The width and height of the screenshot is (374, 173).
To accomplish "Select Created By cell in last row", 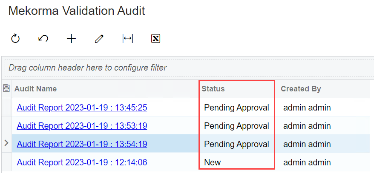I will [307, 162].
